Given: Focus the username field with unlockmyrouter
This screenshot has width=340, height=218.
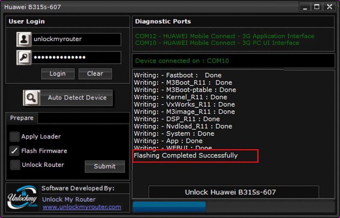Looking at the screenshot, I should [x=76, y=39].
